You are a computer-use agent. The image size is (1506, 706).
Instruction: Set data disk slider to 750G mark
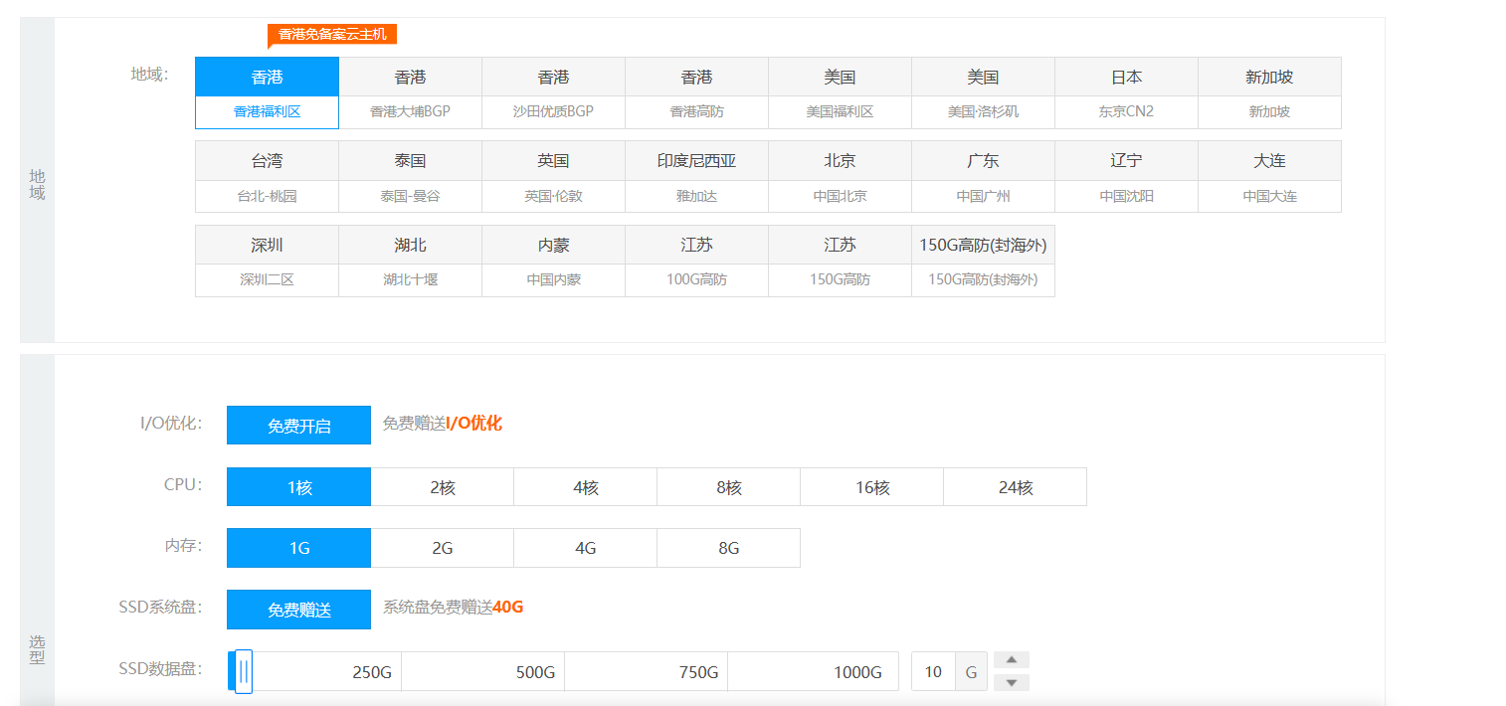pyautogui.click(x=698, y=672)
